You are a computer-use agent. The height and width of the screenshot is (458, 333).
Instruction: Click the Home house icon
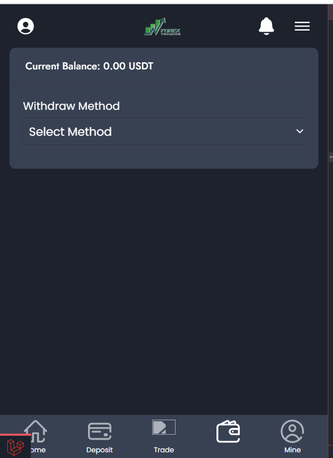pyautogui.click(x=36, y=431)
